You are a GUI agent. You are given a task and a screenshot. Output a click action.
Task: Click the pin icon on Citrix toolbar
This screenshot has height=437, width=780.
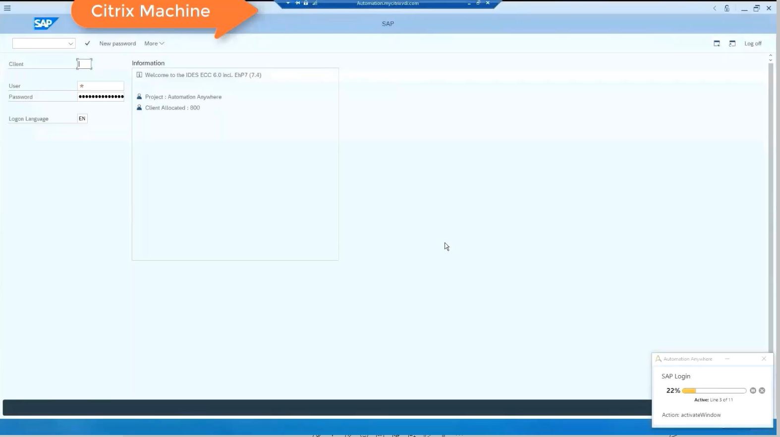pyautogui.click(x=297, y=3)
